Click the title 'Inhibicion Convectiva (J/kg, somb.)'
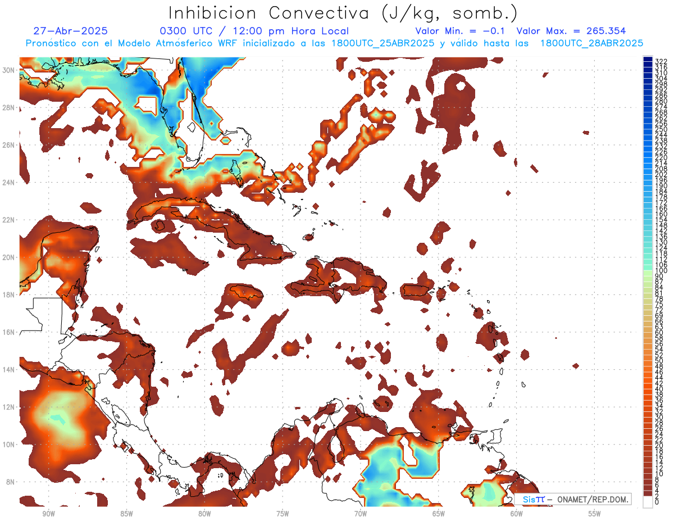This screenshot has width=674, height=521. pyautogui.click(x=343, y=13)
